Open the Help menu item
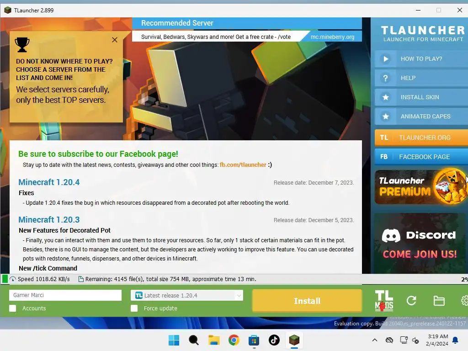Image resolution: width=468 pixels, height=351 pixels. coord(421,78)
